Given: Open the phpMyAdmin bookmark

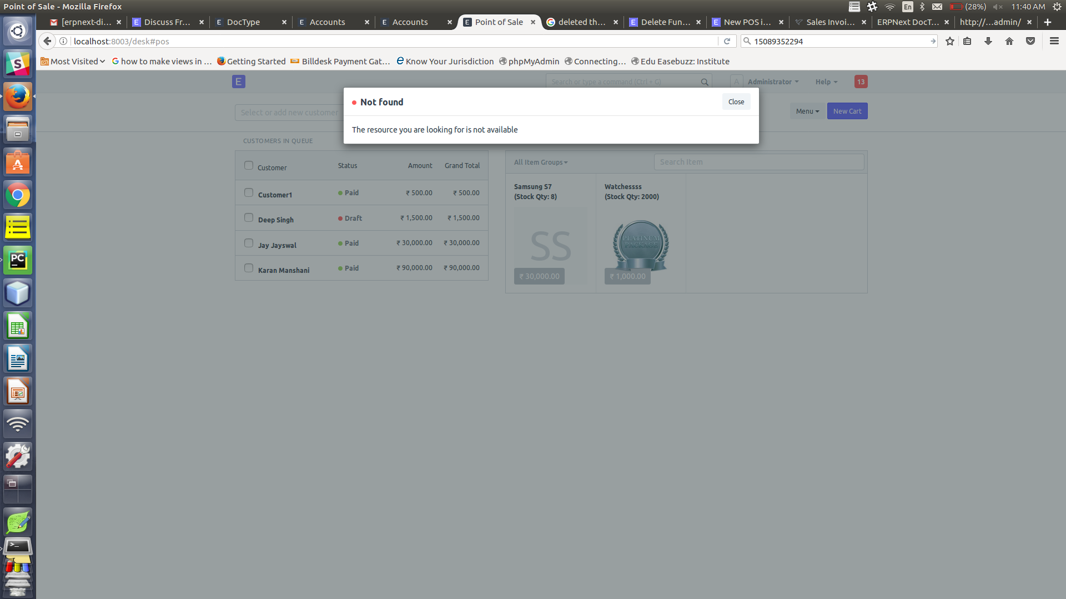Looking at the screenshot, I should [529, 62].
